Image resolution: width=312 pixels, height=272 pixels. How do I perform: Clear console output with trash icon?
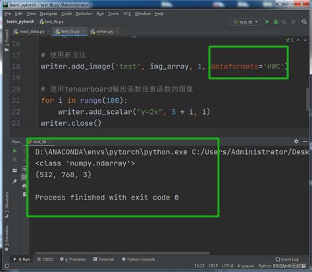24,194
